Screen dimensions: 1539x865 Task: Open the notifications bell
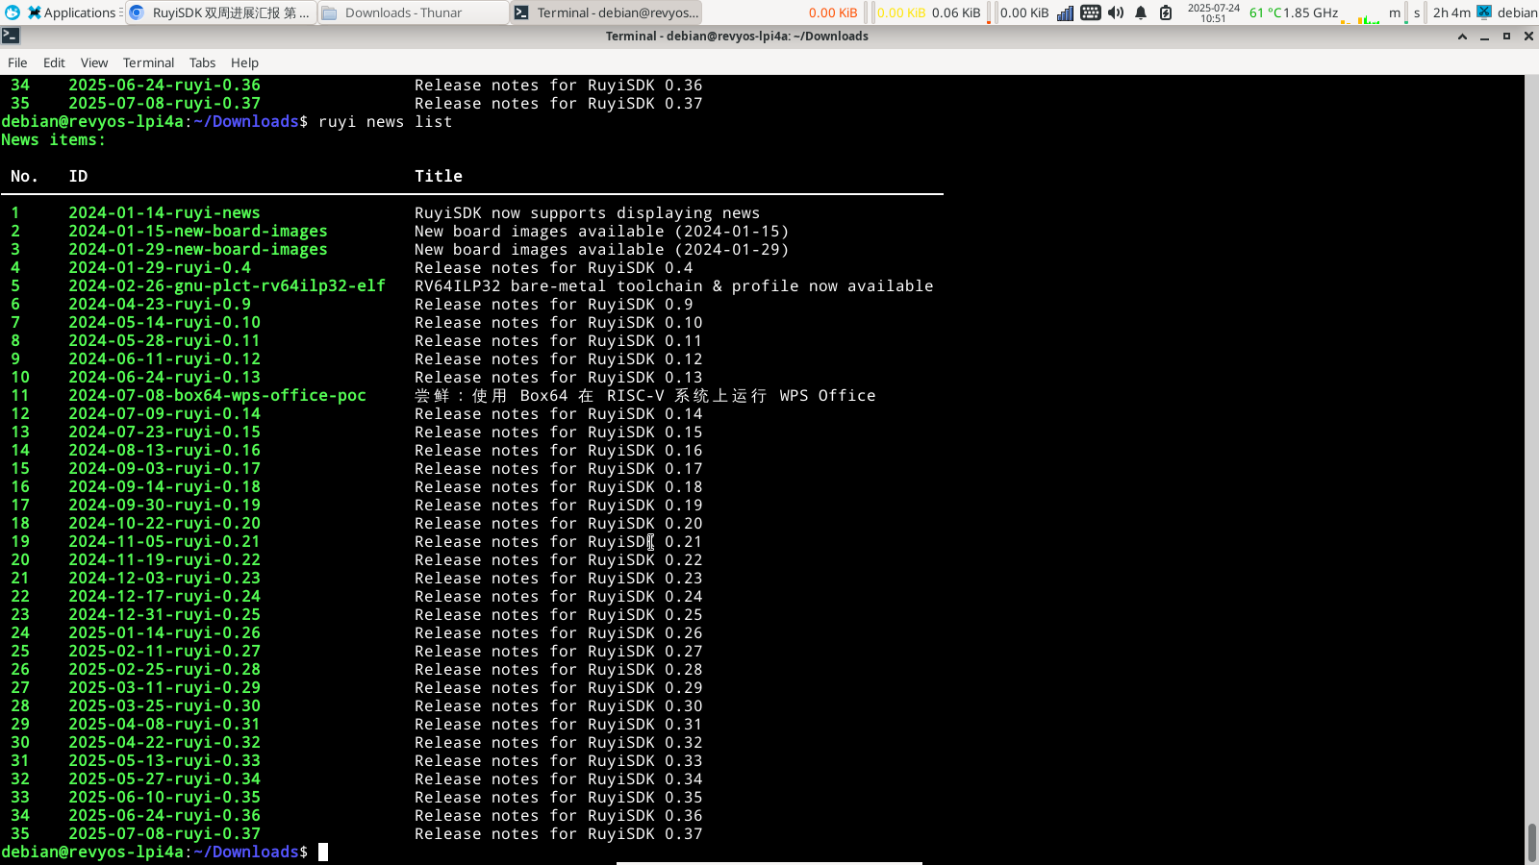(x=1141, y=12)
